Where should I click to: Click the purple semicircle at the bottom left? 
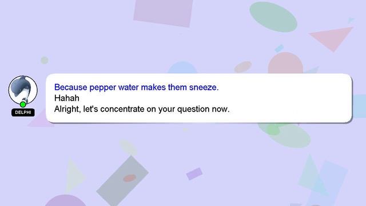(x=65, y=200)
